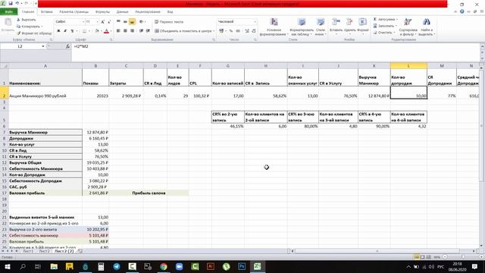
Task: Toggle italic formatting
Action: pyautogui.click(x=65, y=31)
